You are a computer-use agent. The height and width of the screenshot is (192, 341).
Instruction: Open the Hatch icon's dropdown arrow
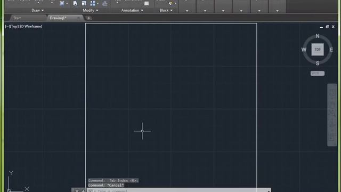pos(67,4)
